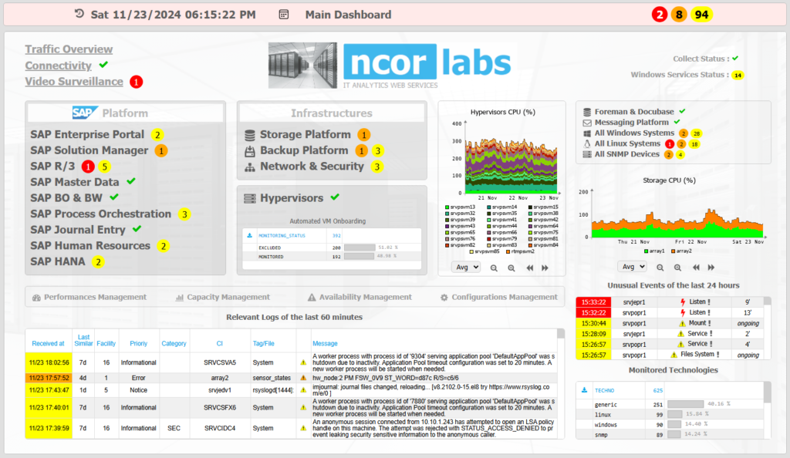
Task: Click the green check next to Collect Status
Action: pyautogui.click(x=735, y=59)
